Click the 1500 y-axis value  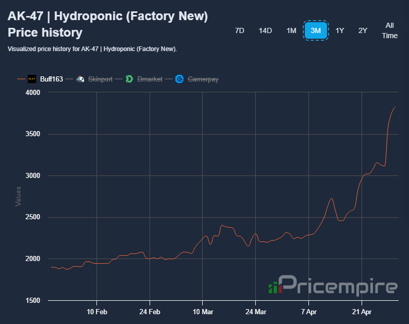coord(33,300)
